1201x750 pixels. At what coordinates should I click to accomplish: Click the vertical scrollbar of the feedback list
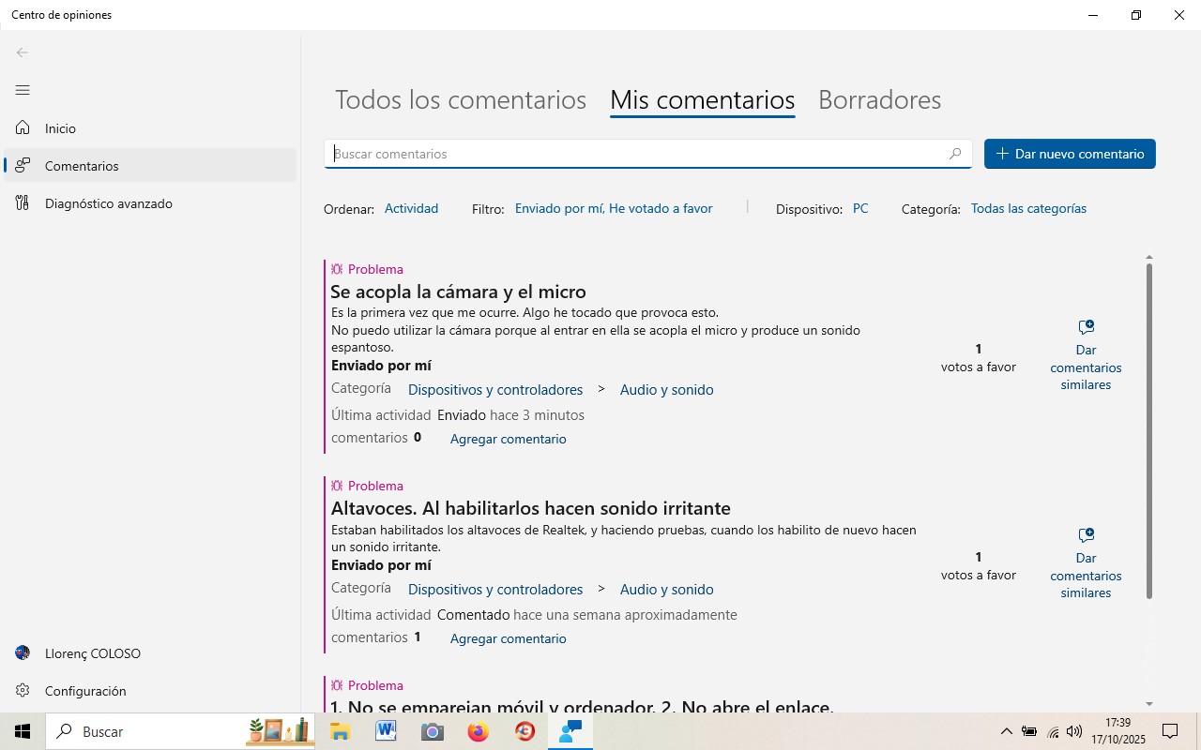pos(1149,431)
